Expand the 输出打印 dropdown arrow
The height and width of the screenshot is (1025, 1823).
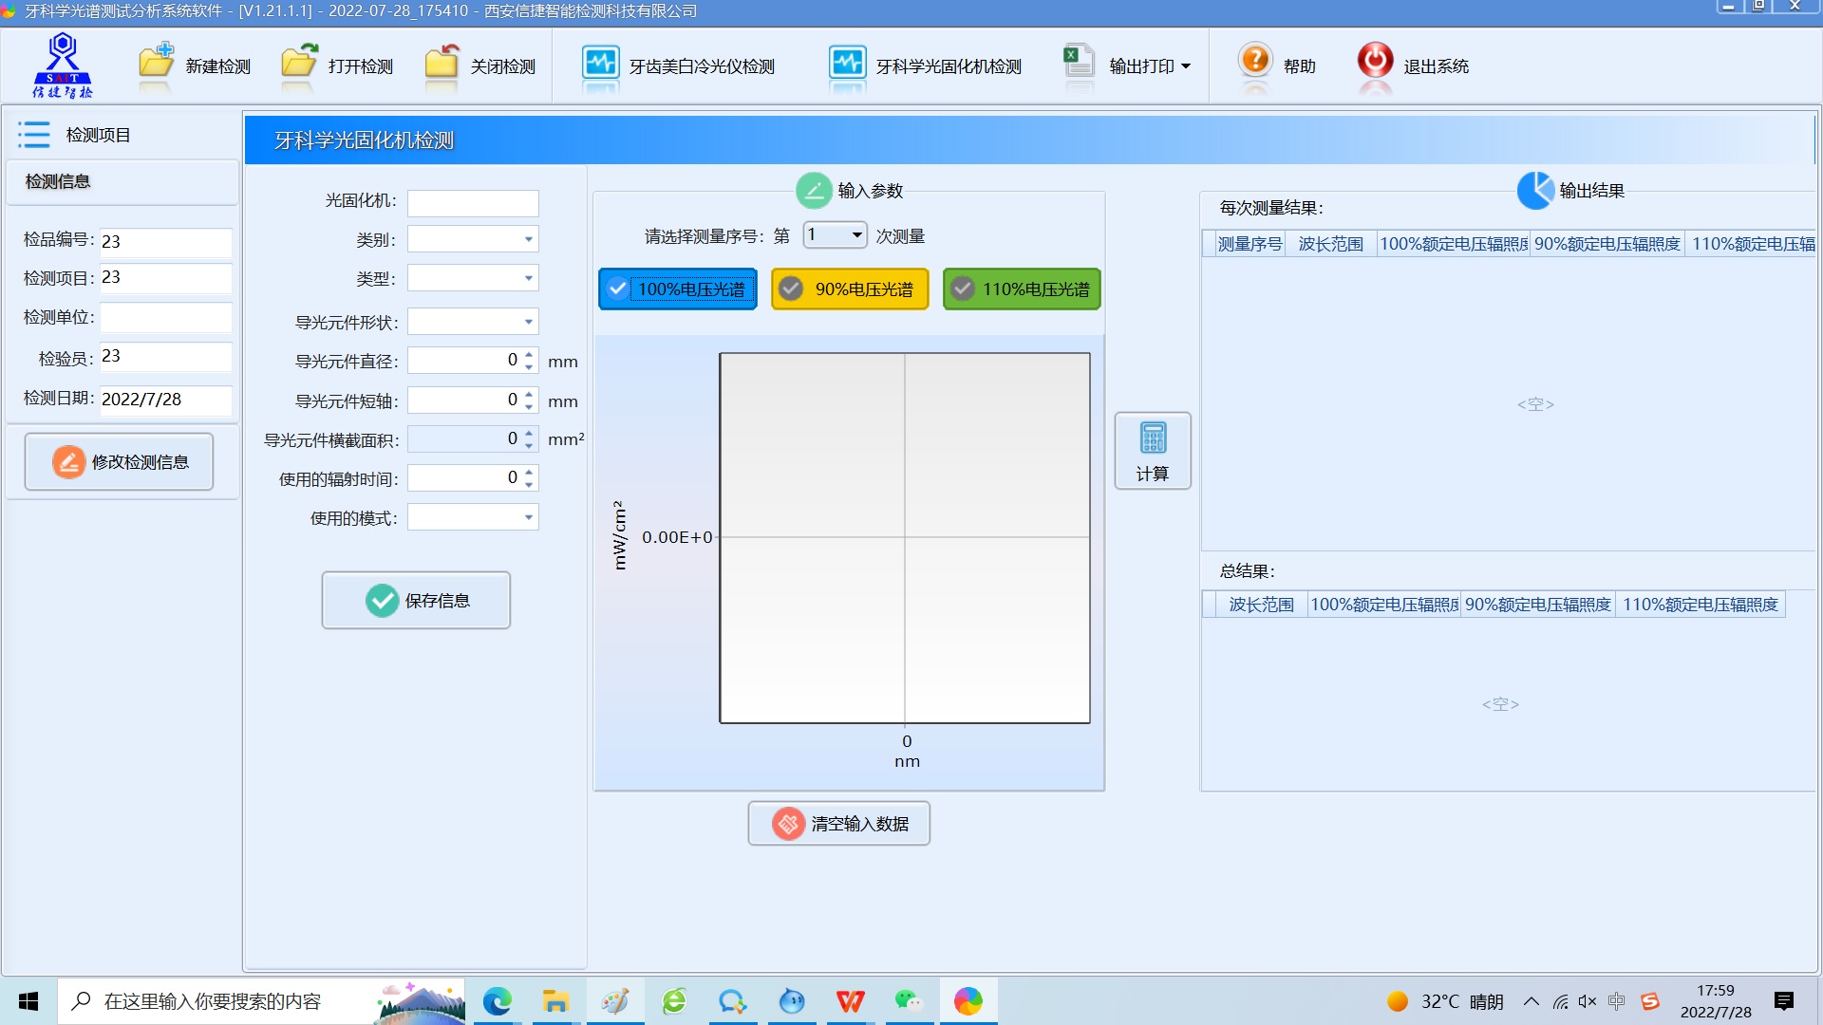click(x=1186, y=66)
